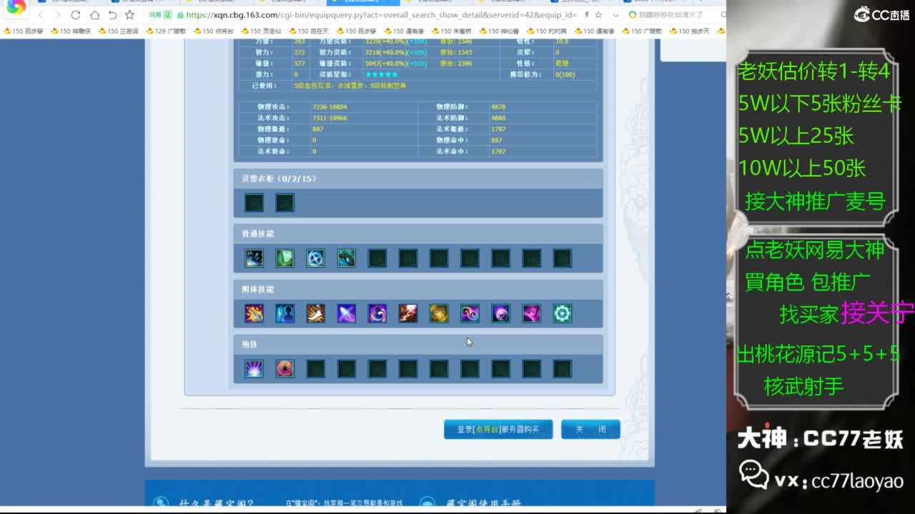Viewport: 915px width, 514px height.
Task: Click the CC直播 logo in the stream overlay
Action: point(881,14)
